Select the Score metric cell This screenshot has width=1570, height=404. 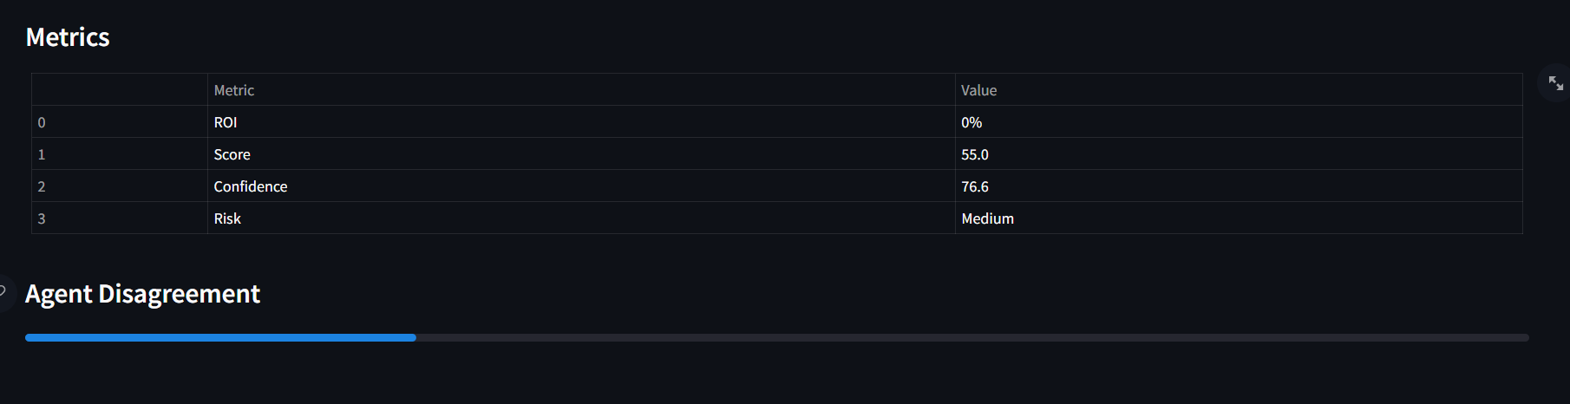click(581, 154)
